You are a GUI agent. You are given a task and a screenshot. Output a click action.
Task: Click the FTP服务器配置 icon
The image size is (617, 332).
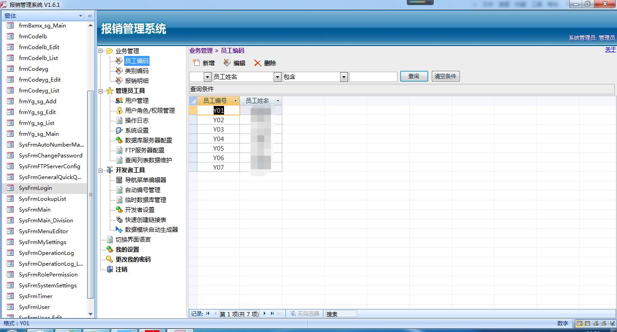(x=119, y=150)
